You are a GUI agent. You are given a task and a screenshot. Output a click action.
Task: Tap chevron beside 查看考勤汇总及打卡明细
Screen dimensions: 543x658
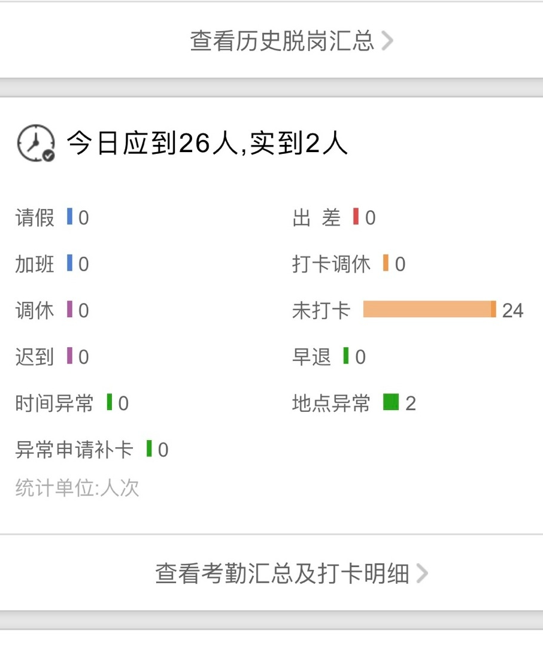pyautogui.click(x=422, y=573)
